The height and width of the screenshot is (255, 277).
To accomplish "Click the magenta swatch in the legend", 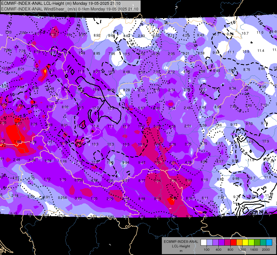I will [x=227, y=243].
